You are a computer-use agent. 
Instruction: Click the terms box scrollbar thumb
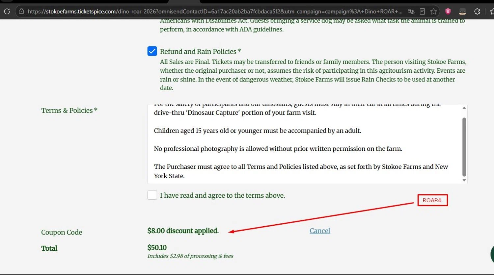tap(464, 147)
